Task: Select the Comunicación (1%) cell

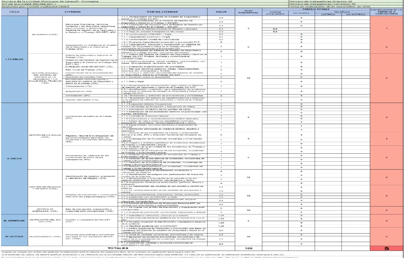Action: coord(90,86)
